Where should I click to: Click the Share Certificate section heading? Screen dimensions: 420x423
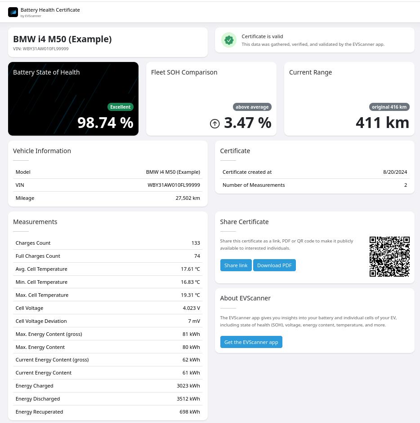[244, 222]
